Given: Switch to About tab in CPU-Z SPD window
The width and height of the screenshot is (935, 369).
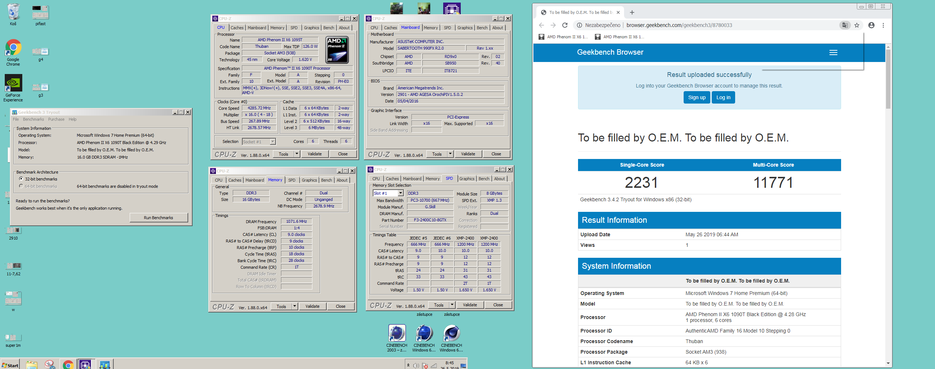Looking at the screenshot, I should click(499, 179).
